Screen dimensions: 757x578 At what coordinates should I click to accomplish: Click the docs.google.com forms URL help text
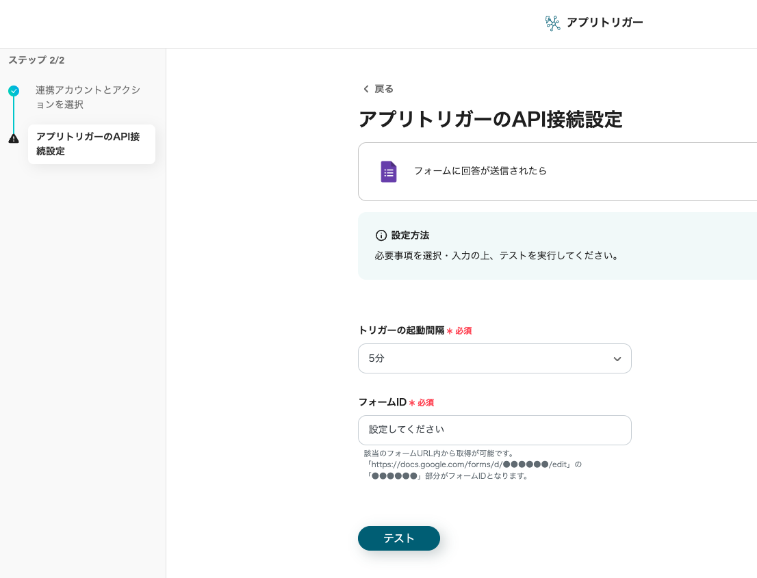(x=472, y=464)
